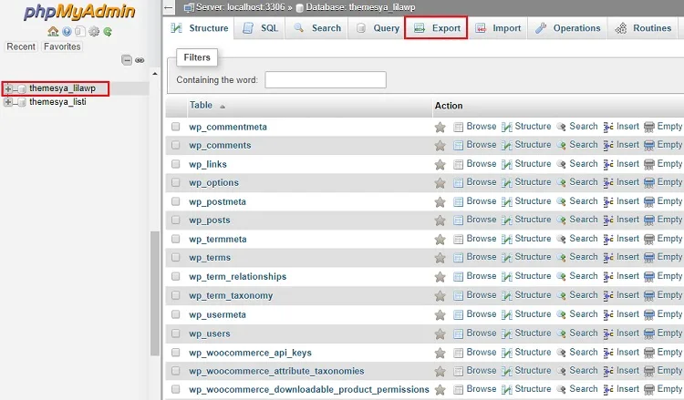
Task: Click the link/unlink main panel icon
Action: pos(140,60)
